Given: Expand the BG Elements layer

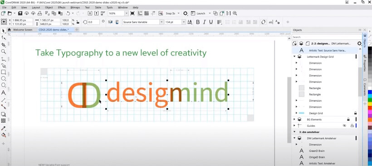Looking at the screenshot, I should pyautogui.click(x=294, y=119).
